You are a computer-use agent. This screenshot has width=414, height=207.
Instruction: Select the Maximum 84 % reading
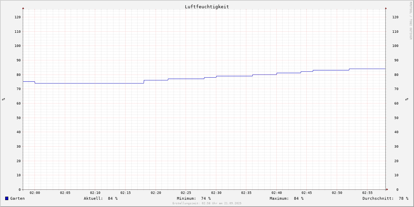287,198
